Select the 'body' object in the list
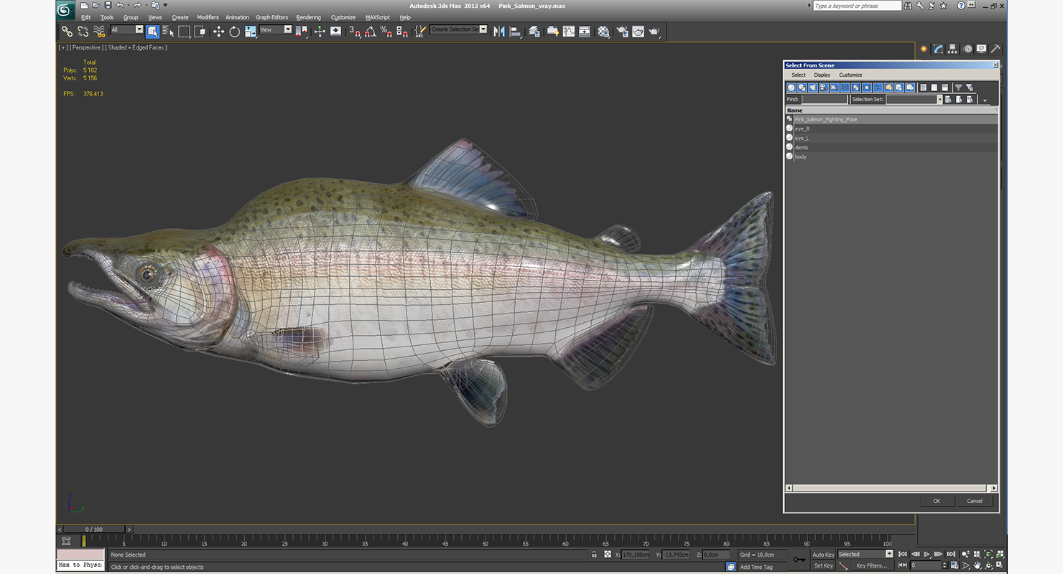The height and width of the screenshot is (574, 1063). pyautogui.click(x=800, y=156)
